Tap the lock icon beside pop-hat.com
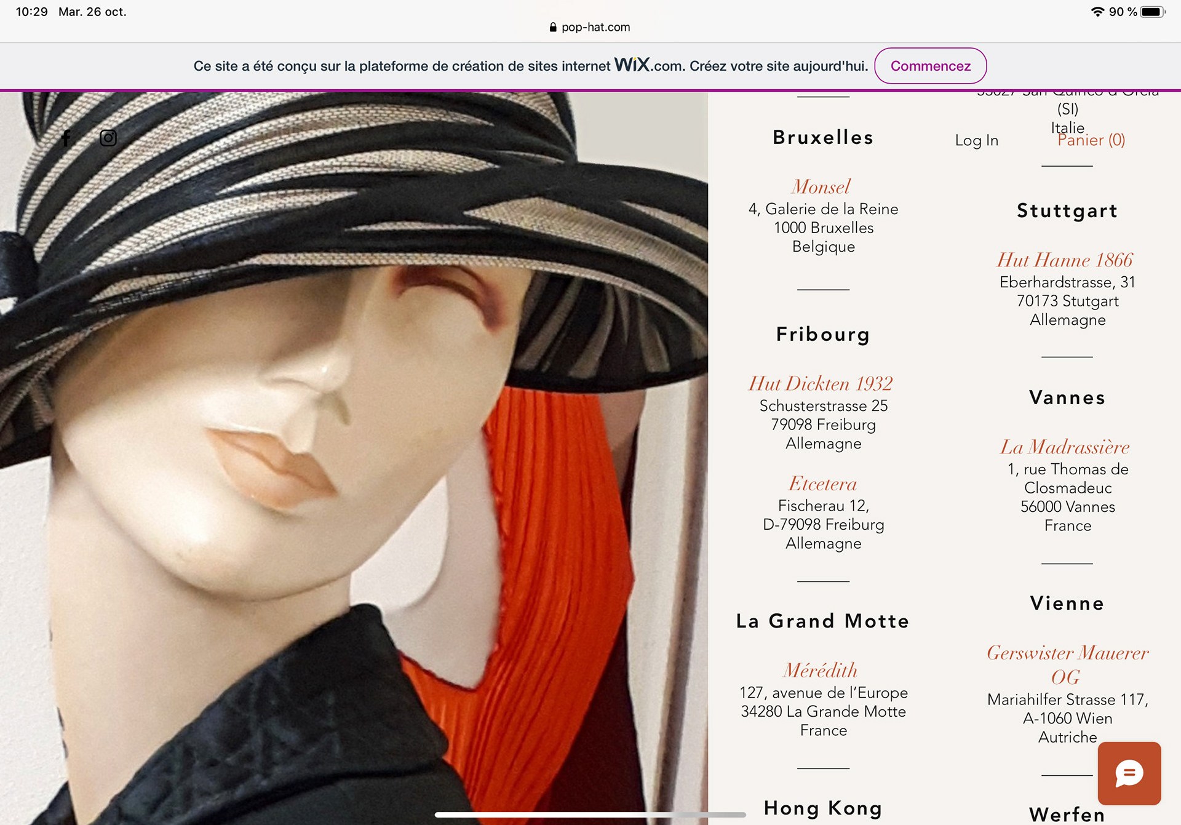This screenshot has width=1181, height=825. tap(553, 27)
